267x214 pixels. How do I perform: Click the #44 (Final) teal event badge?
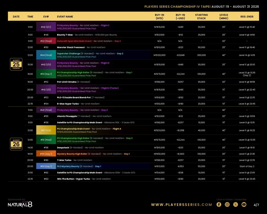(x=46, y=55)
